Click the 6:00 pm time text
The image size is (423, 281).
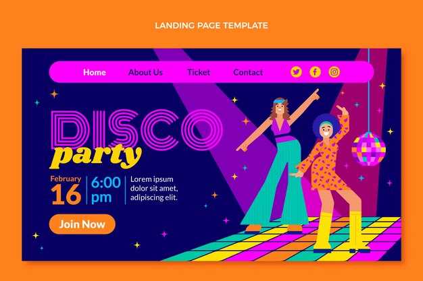point(105,190)
